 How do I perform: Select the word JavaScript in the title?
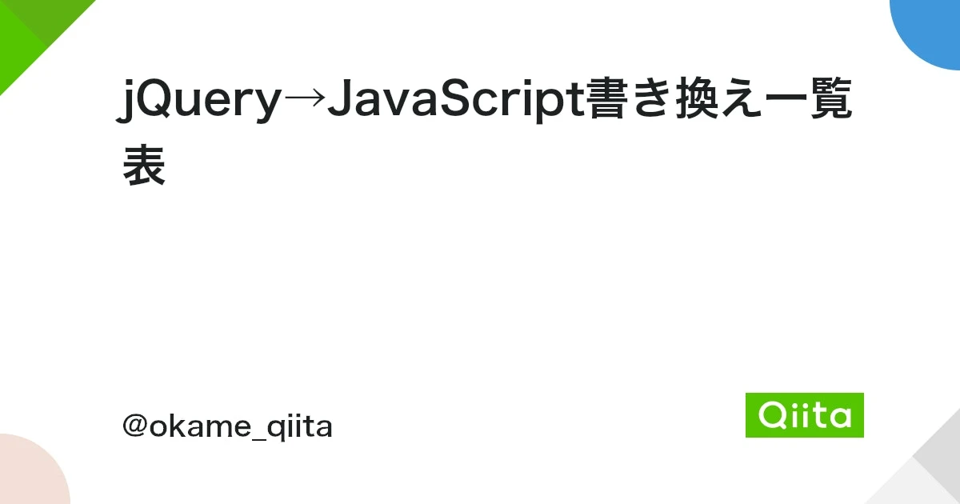coord(454,102)
